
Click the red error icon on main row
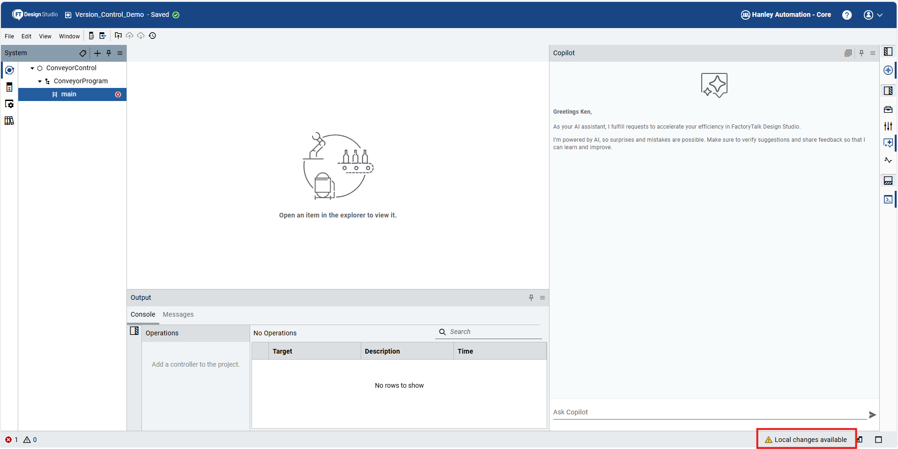tap(118, 94)
